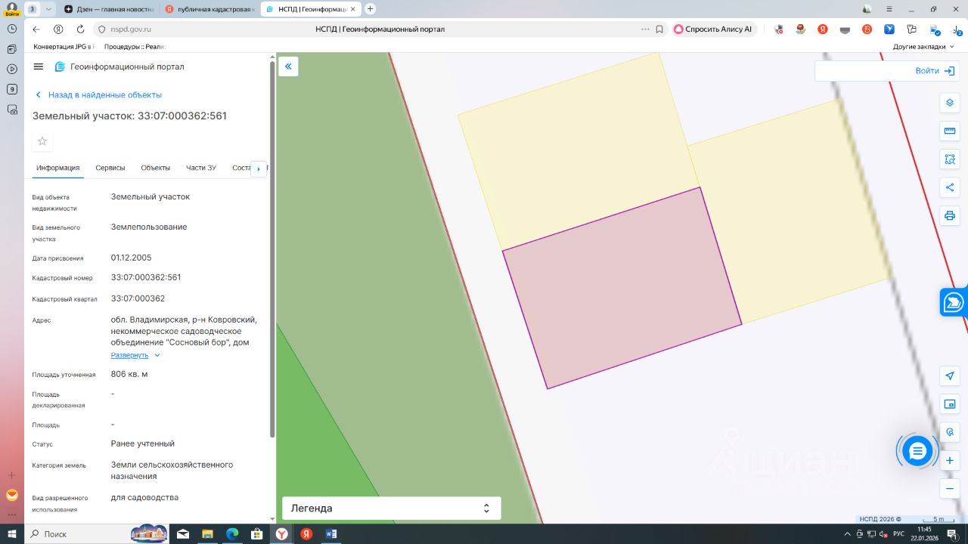
Task: Switch to the Дзен browser tab
Action: 107,9
